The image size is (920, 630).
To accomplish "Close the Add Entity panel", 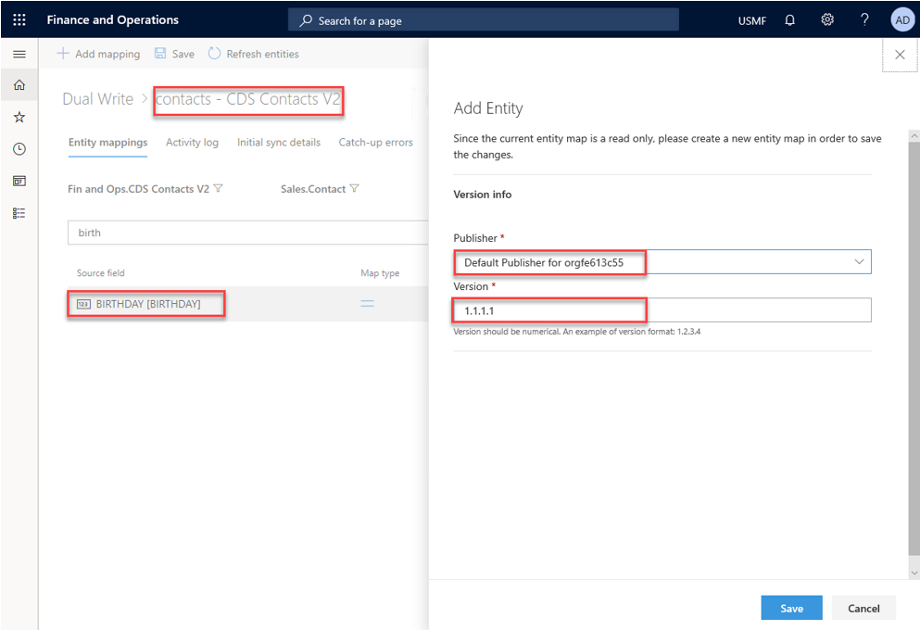I will (900, 55).
